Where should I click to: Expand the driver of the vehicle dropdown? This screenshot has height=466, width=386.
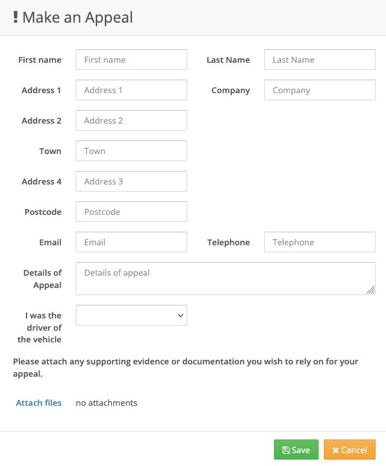pyautogui.click(x=131, y=315)
